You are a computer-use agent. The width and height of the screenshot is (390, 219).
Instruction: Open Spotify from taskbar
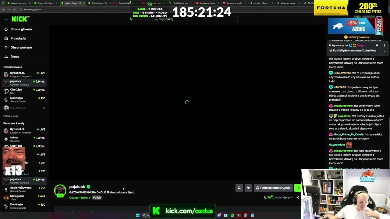[x=232, y=215]
